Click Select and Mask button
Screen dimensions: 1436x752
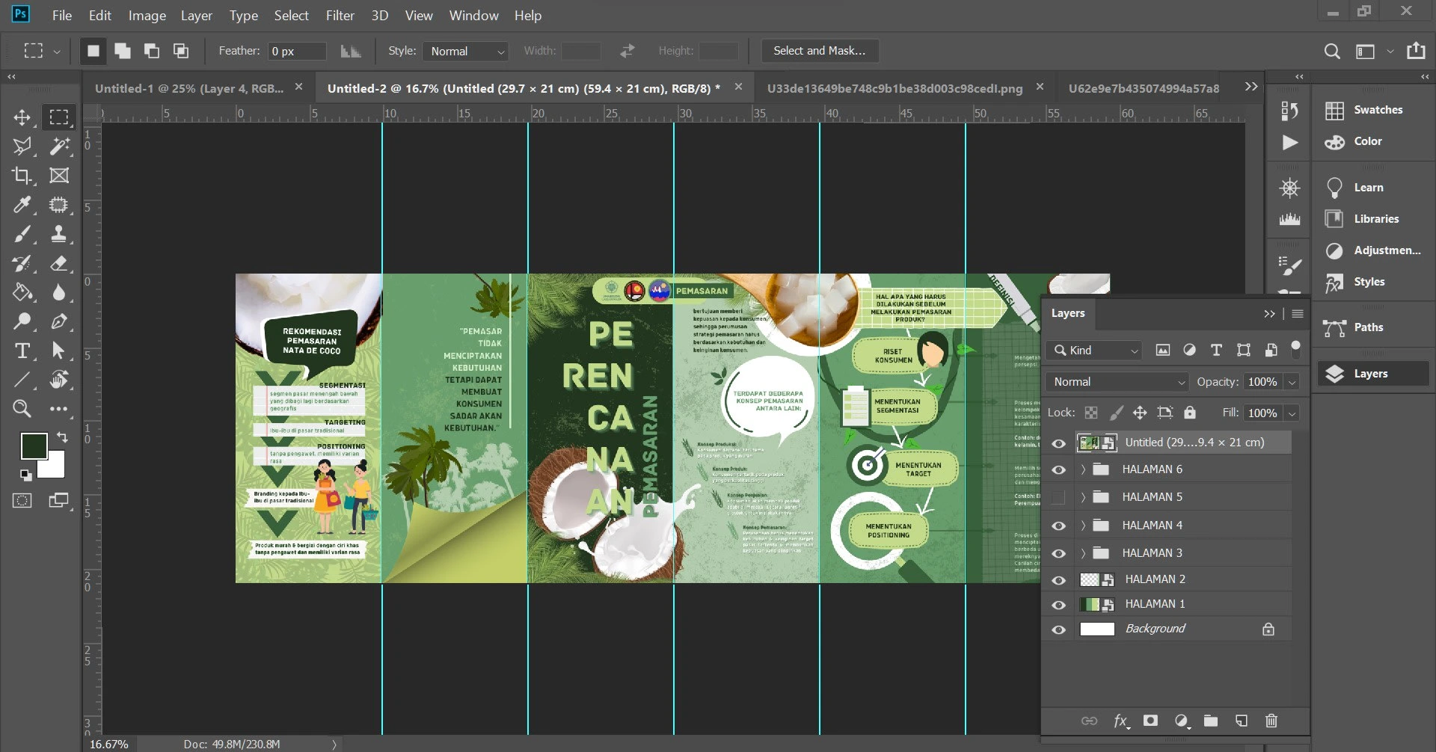[x=820, y=51]
